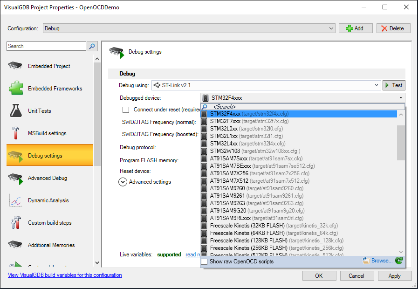Select AT91SAM9RLxxx device entry
This screenshot has width=418, height=289.
click(x=299, y=218)
